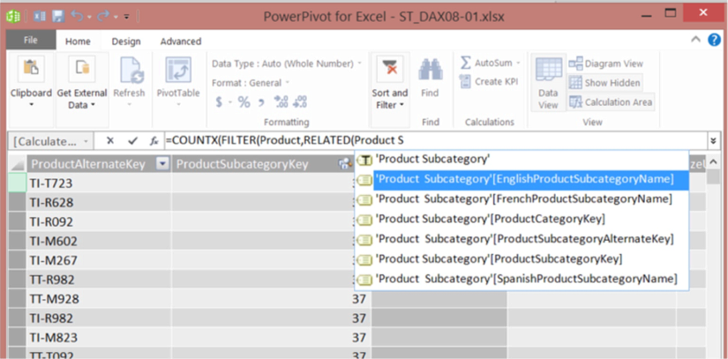Click the Save icon in title bar

click(x=57, y=16)
